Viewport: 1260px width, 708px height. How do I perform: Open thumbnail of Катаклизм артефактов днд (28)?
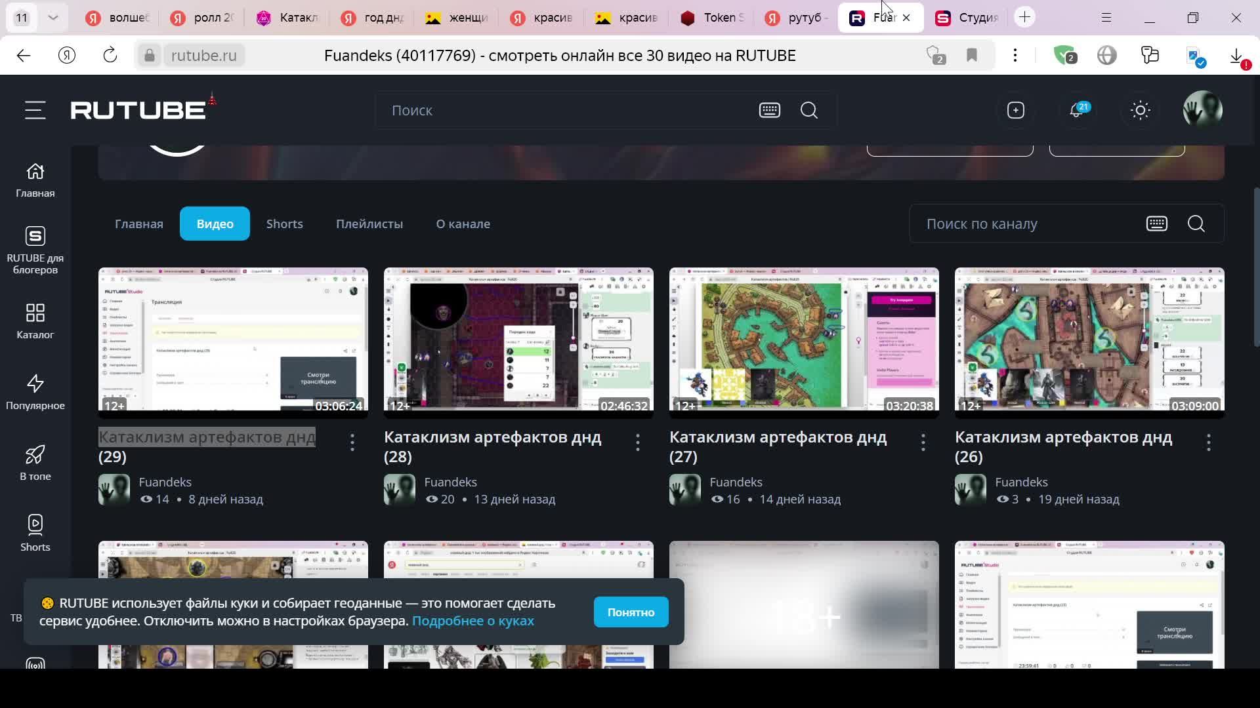[x=518, y=339]
